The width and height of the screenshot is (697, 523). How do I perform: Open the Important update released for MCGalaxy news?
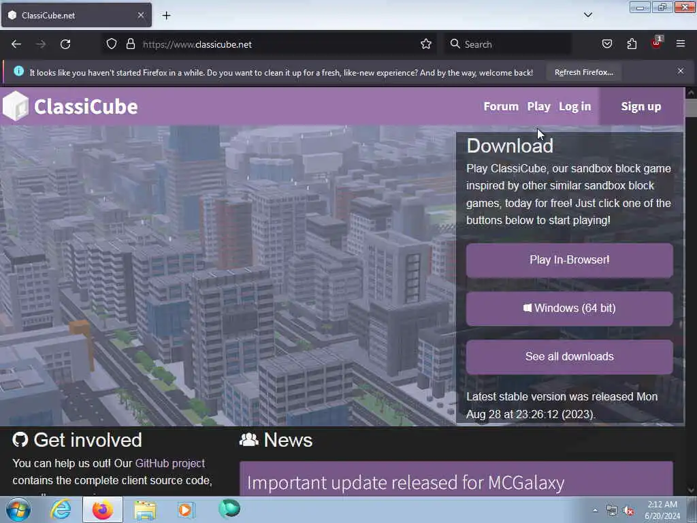[x=406, y=483]
